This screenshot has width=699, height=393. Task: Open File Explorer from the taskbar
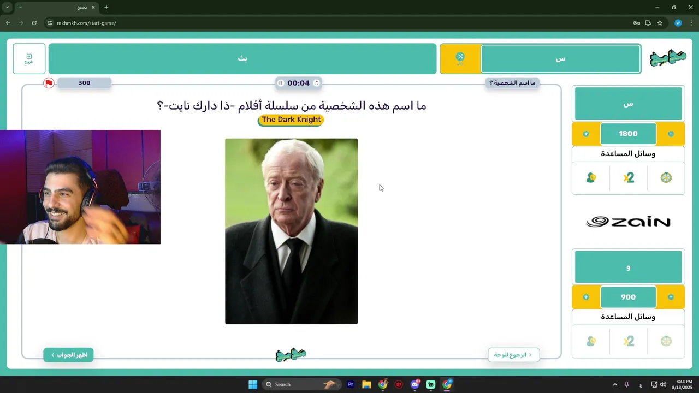(366, 384)
